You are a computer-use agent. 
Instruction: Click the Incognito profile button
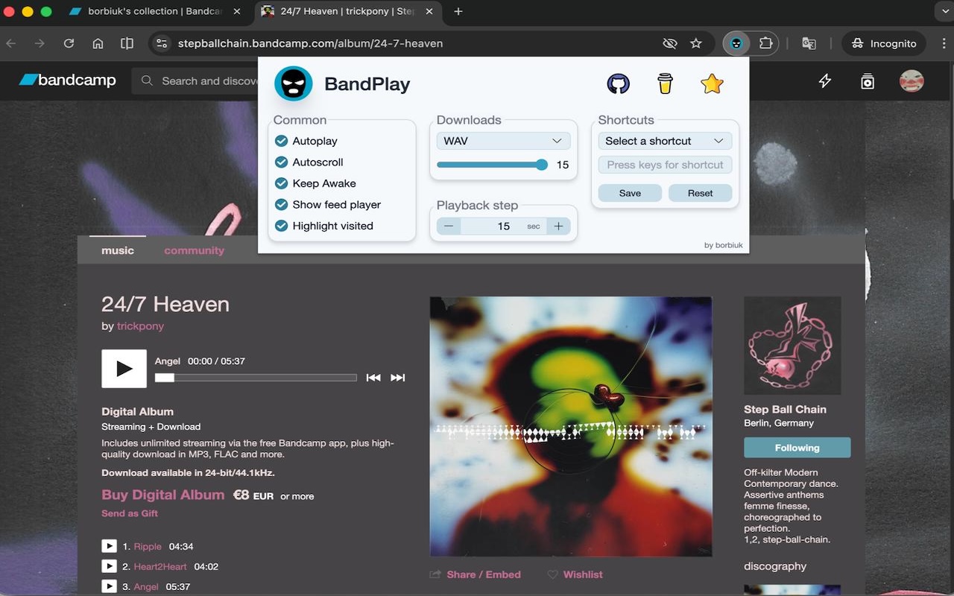click(x=884, y=43)
